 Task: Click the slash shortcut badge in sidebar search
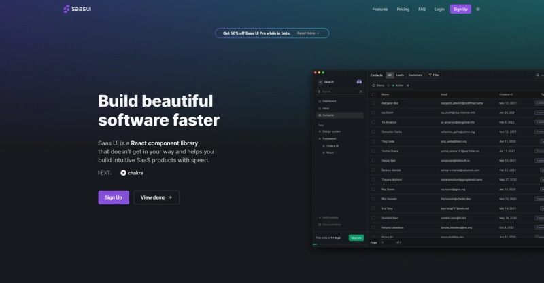[x=361, y=92]
